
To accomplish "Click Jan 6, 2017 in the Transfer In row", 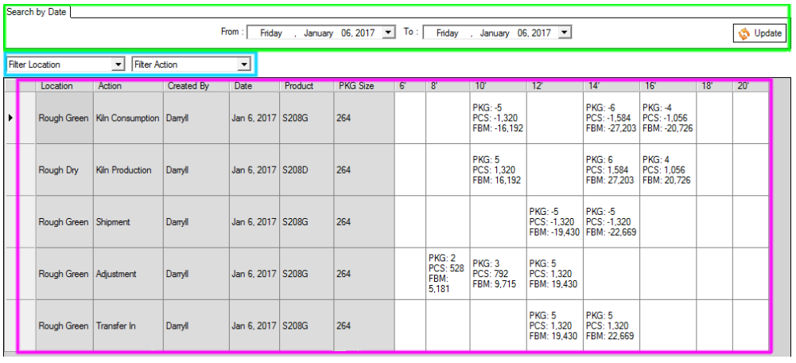I will click(x=254, y=326).
